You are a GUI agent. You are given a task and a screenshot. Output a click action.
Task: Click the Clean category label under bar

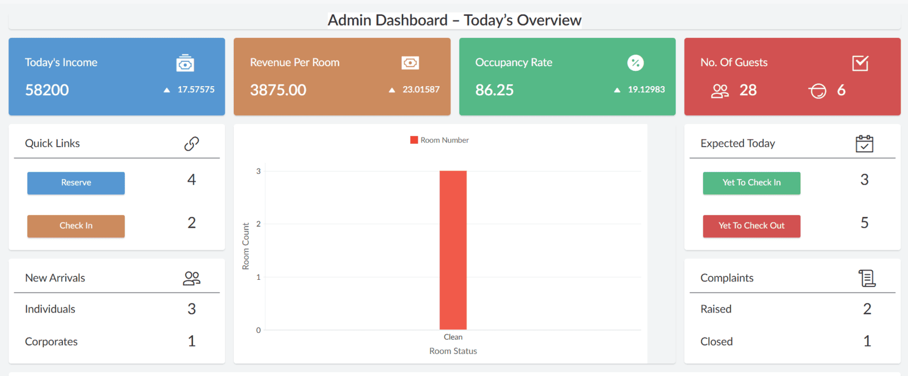(453, 337)
